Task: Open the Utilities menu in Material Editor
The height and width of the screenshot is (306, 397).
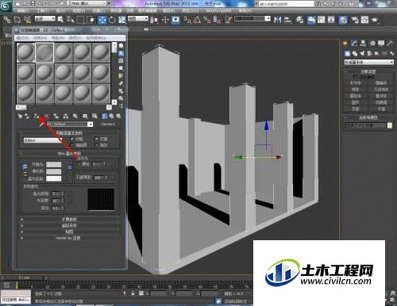Action: [96, 38]
